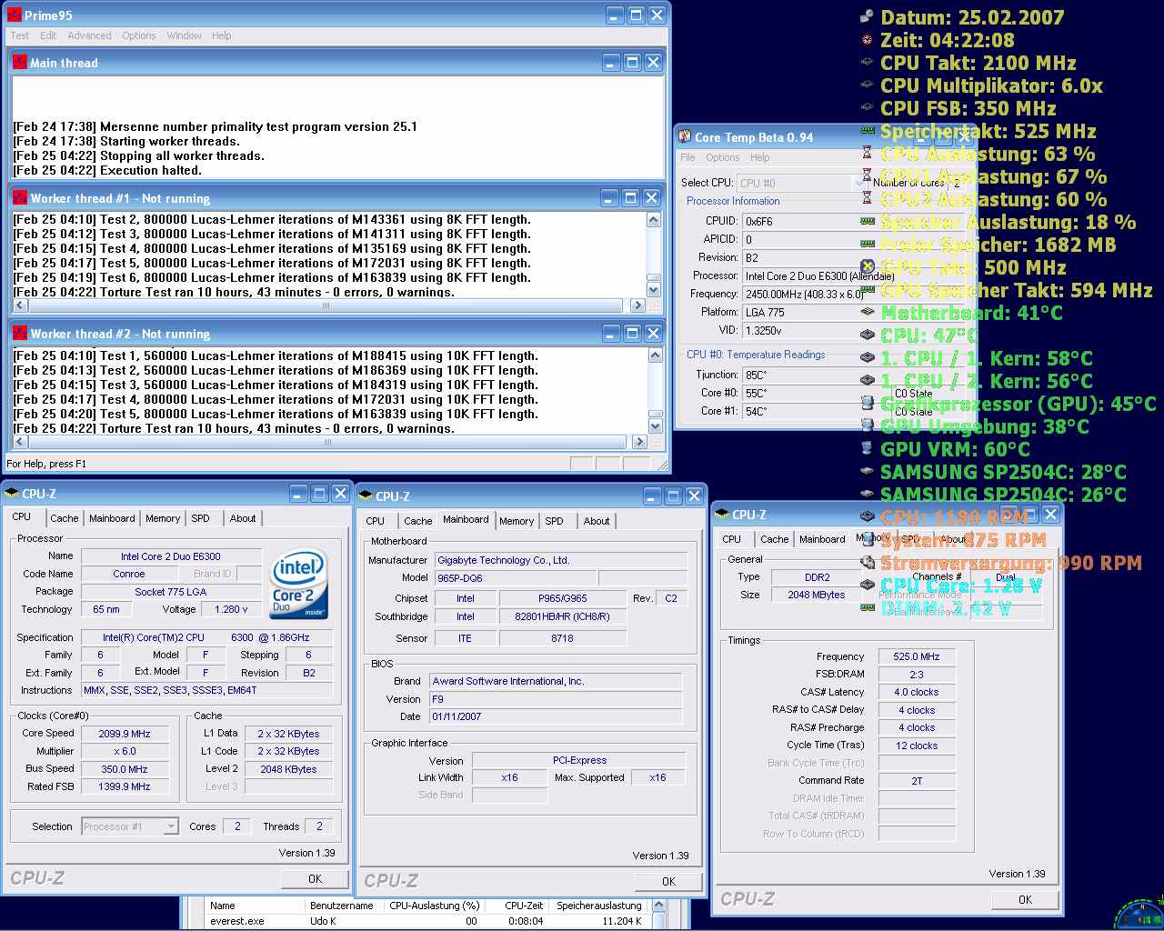
Task: Click the Core Speed field 2099.9 MHz
Action: pos(125,734)
